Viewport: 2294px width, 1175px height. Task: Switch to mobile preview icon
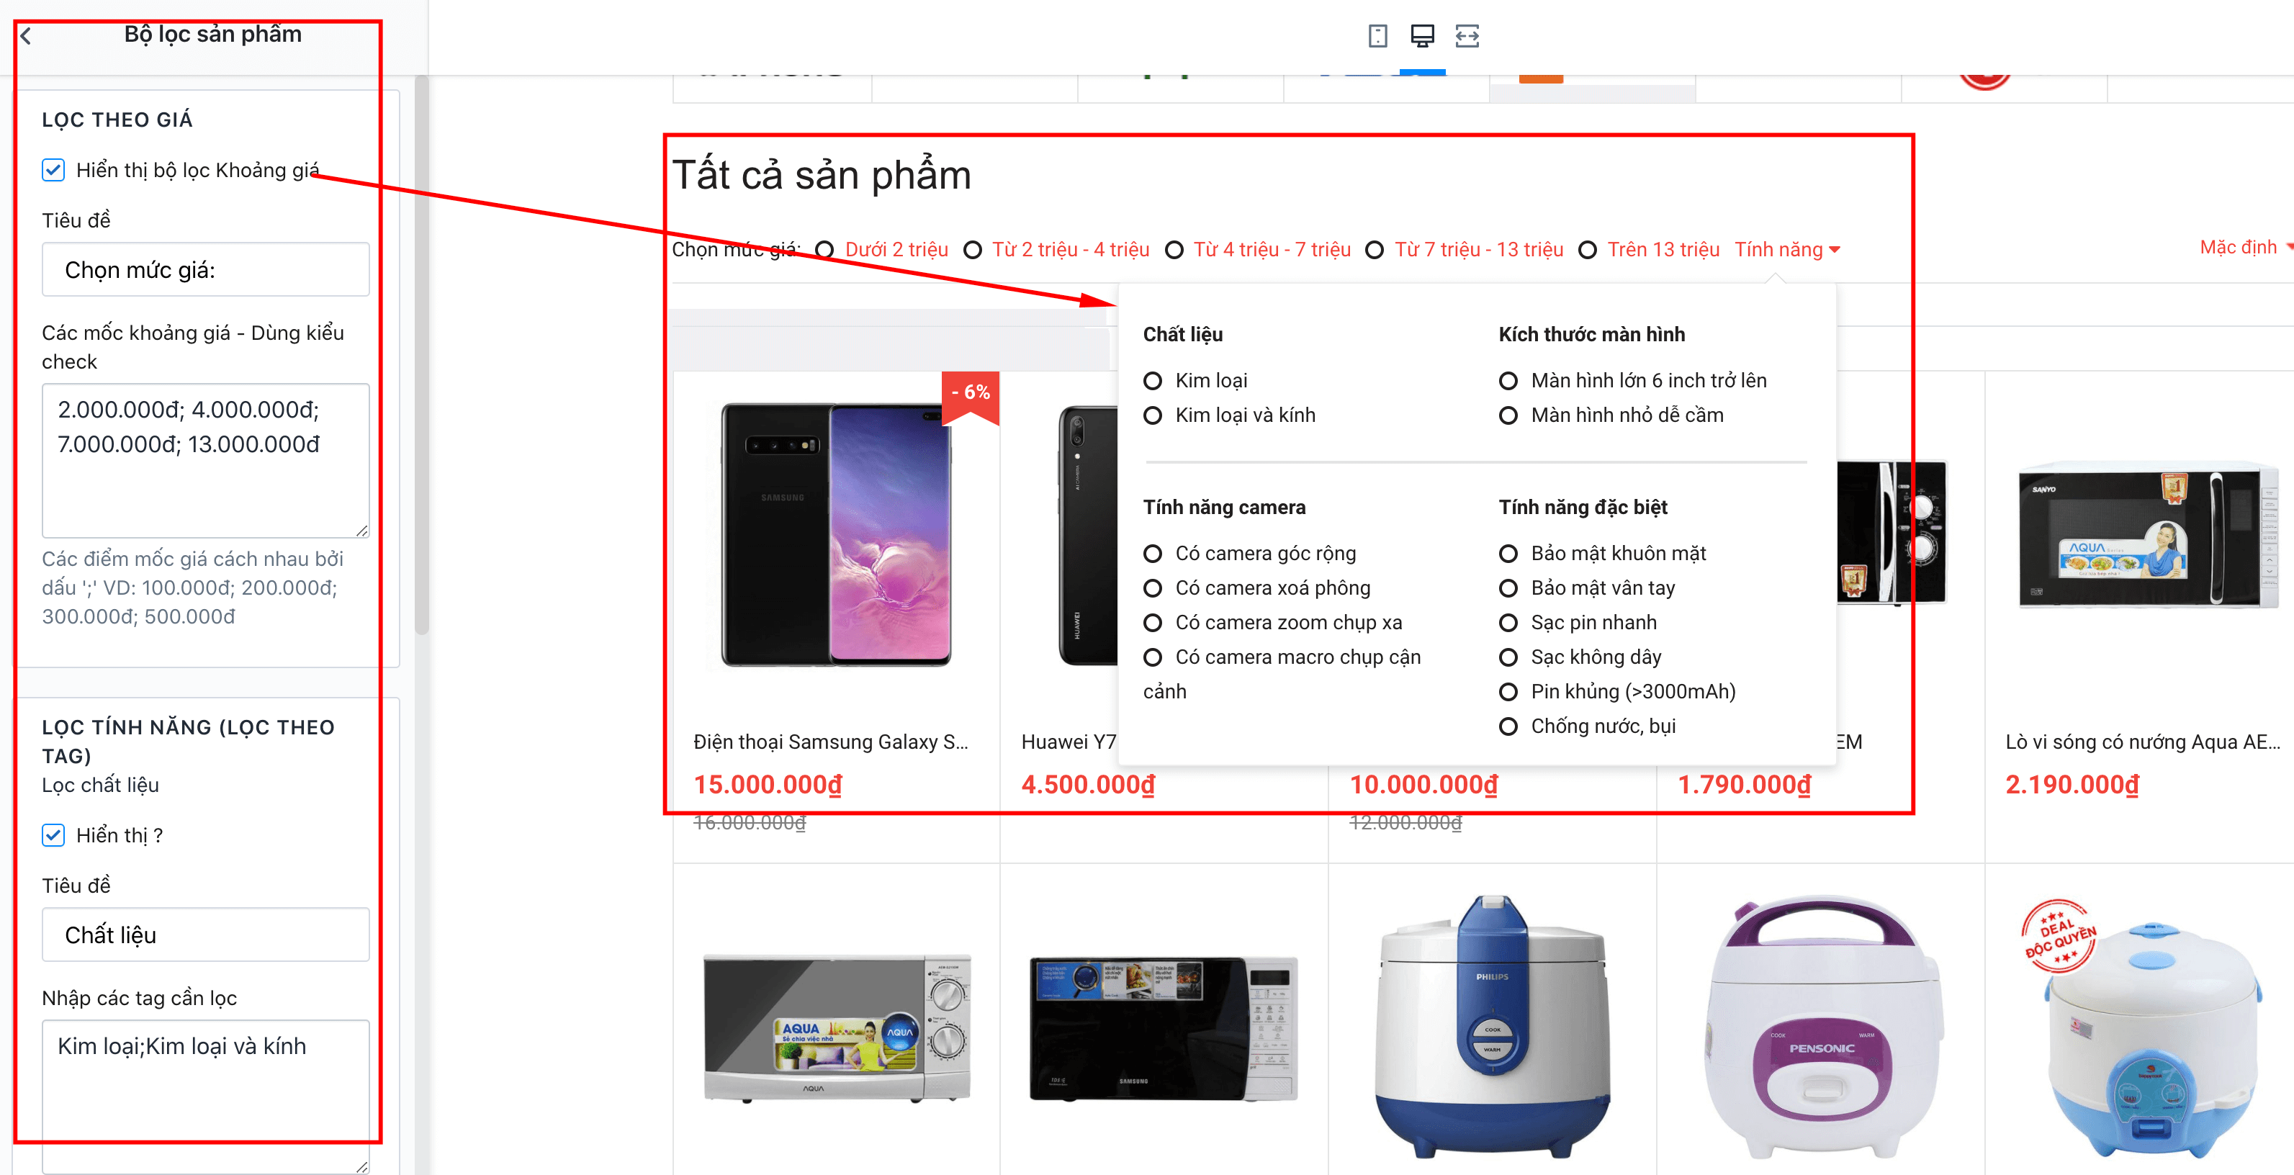1377,35
